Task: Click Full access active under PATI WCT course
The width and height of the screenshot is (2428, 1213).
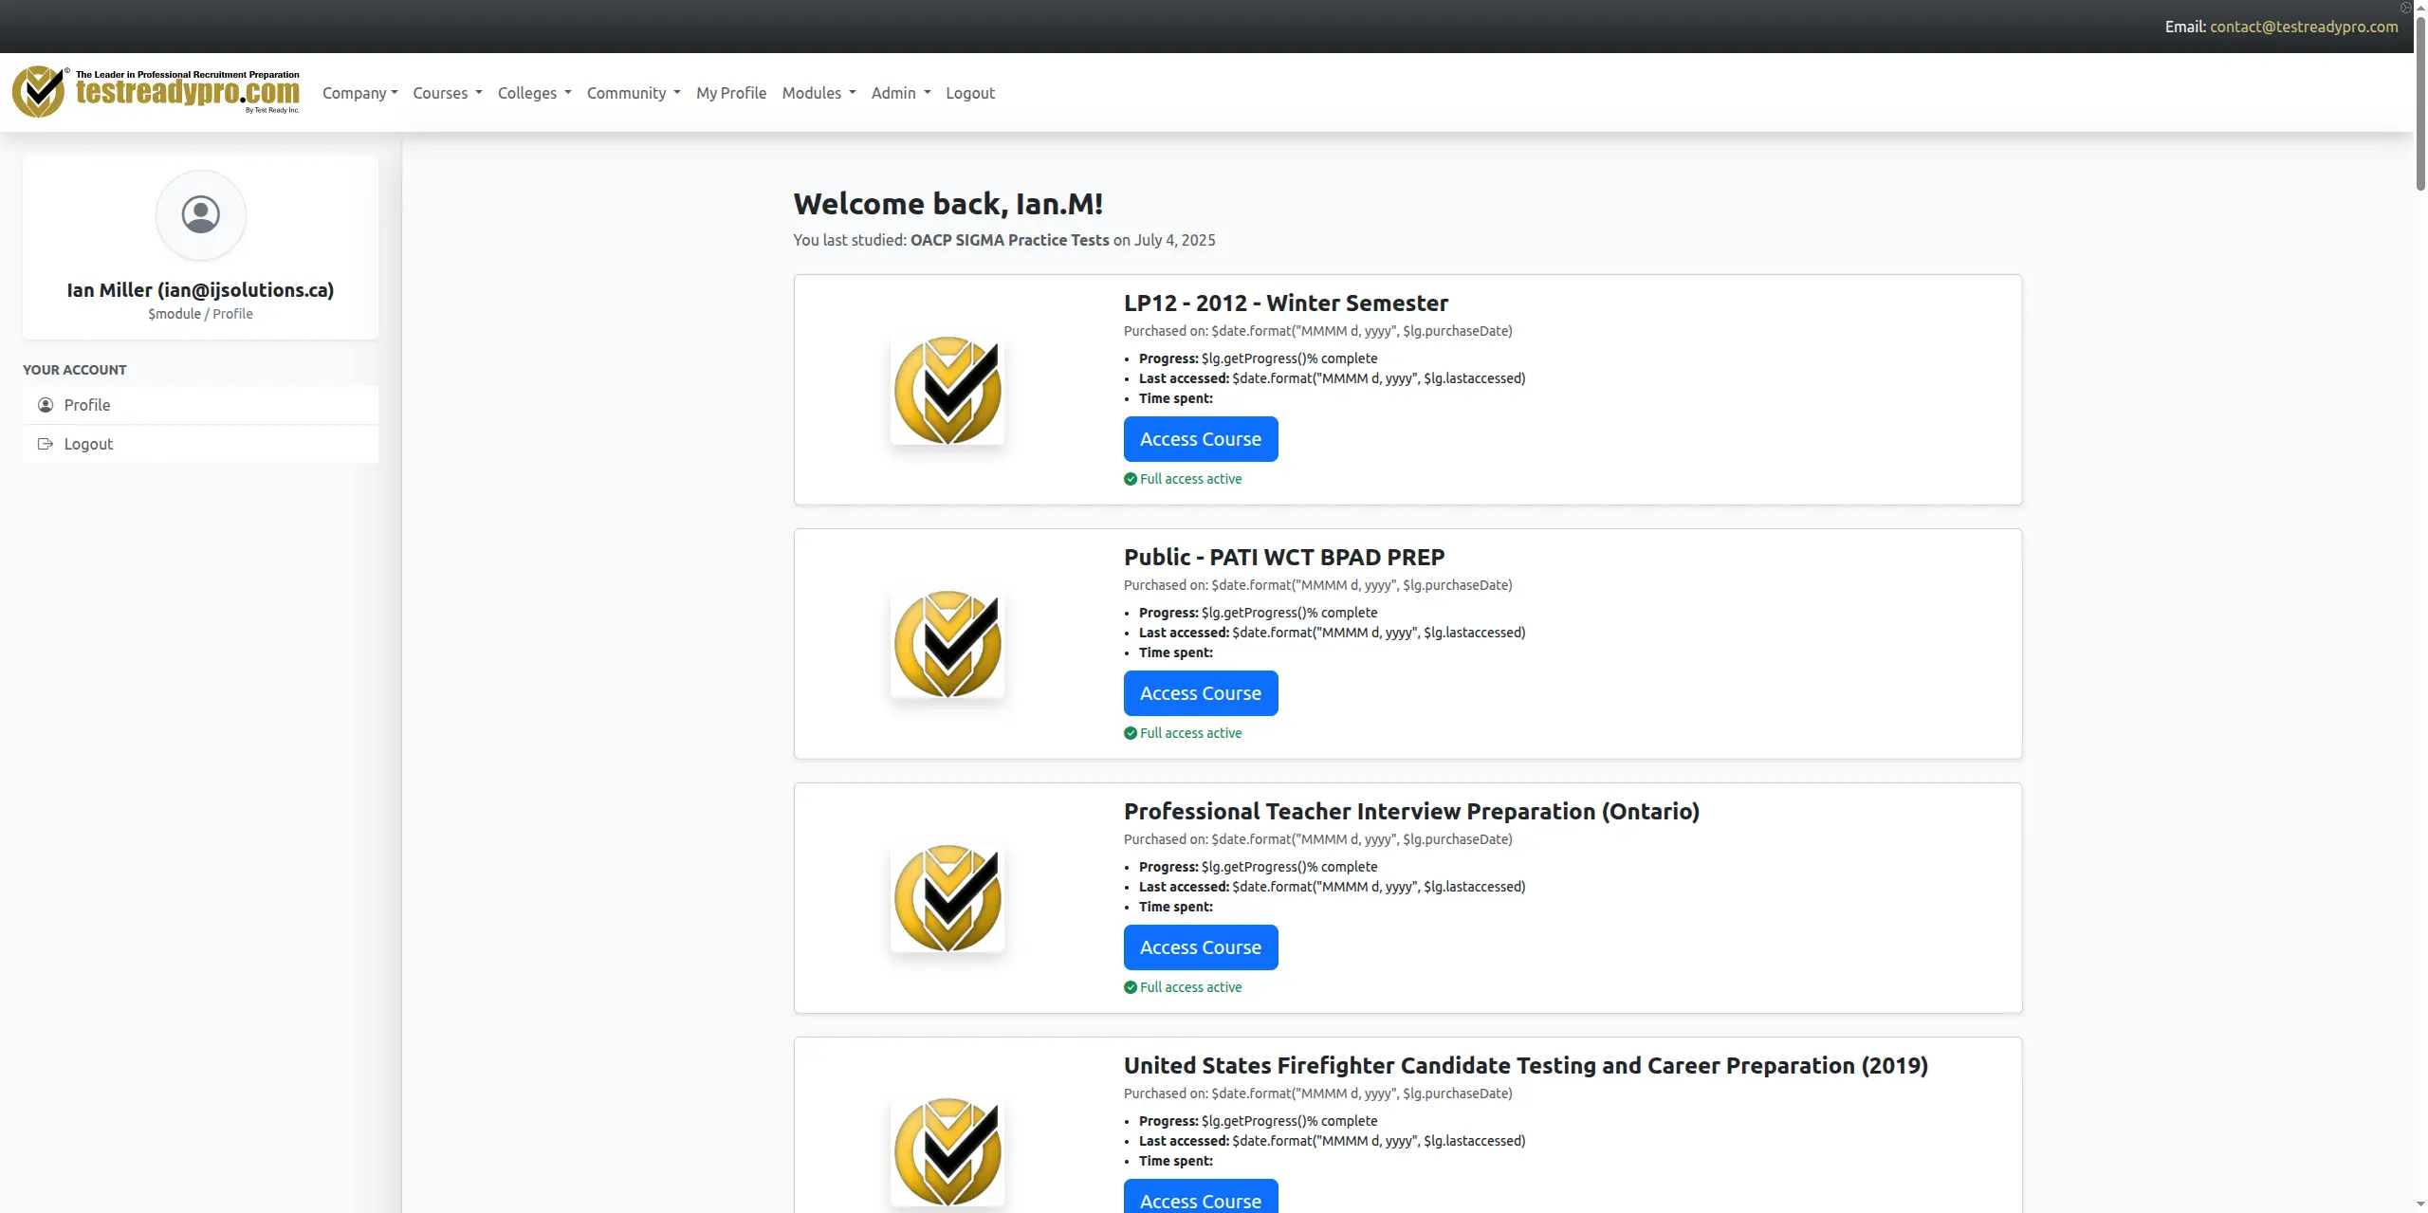Action: click(1190, 733)
